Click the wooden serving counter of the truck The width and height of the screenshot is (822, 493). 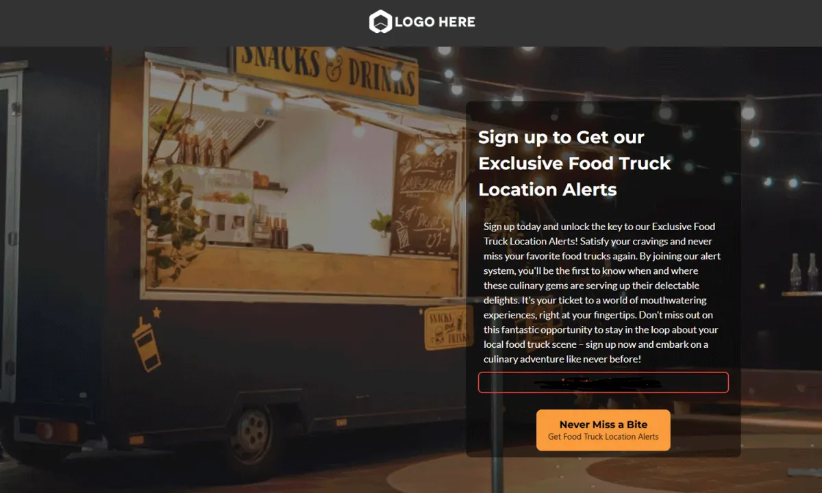[301, 272]
